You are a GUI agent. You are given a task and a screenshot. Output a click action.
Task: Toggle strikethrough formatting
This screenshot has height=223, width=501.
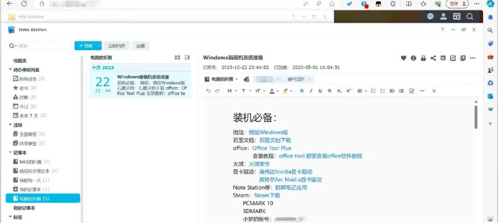pyautogui.click(x=329, y=91)
